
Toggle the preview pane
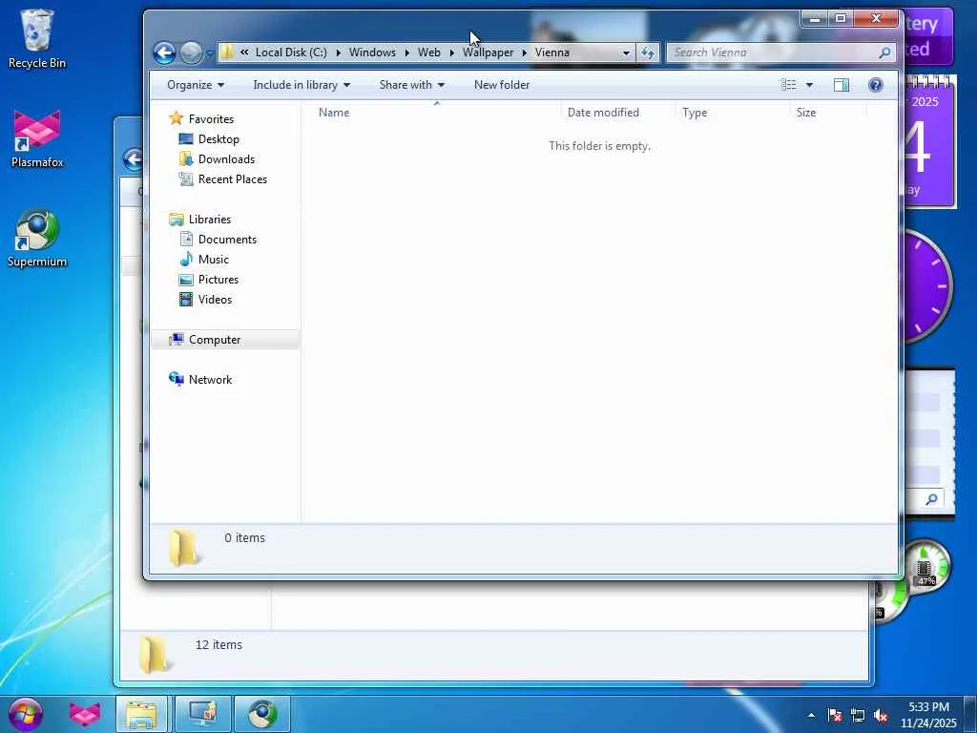coord(842,85)
